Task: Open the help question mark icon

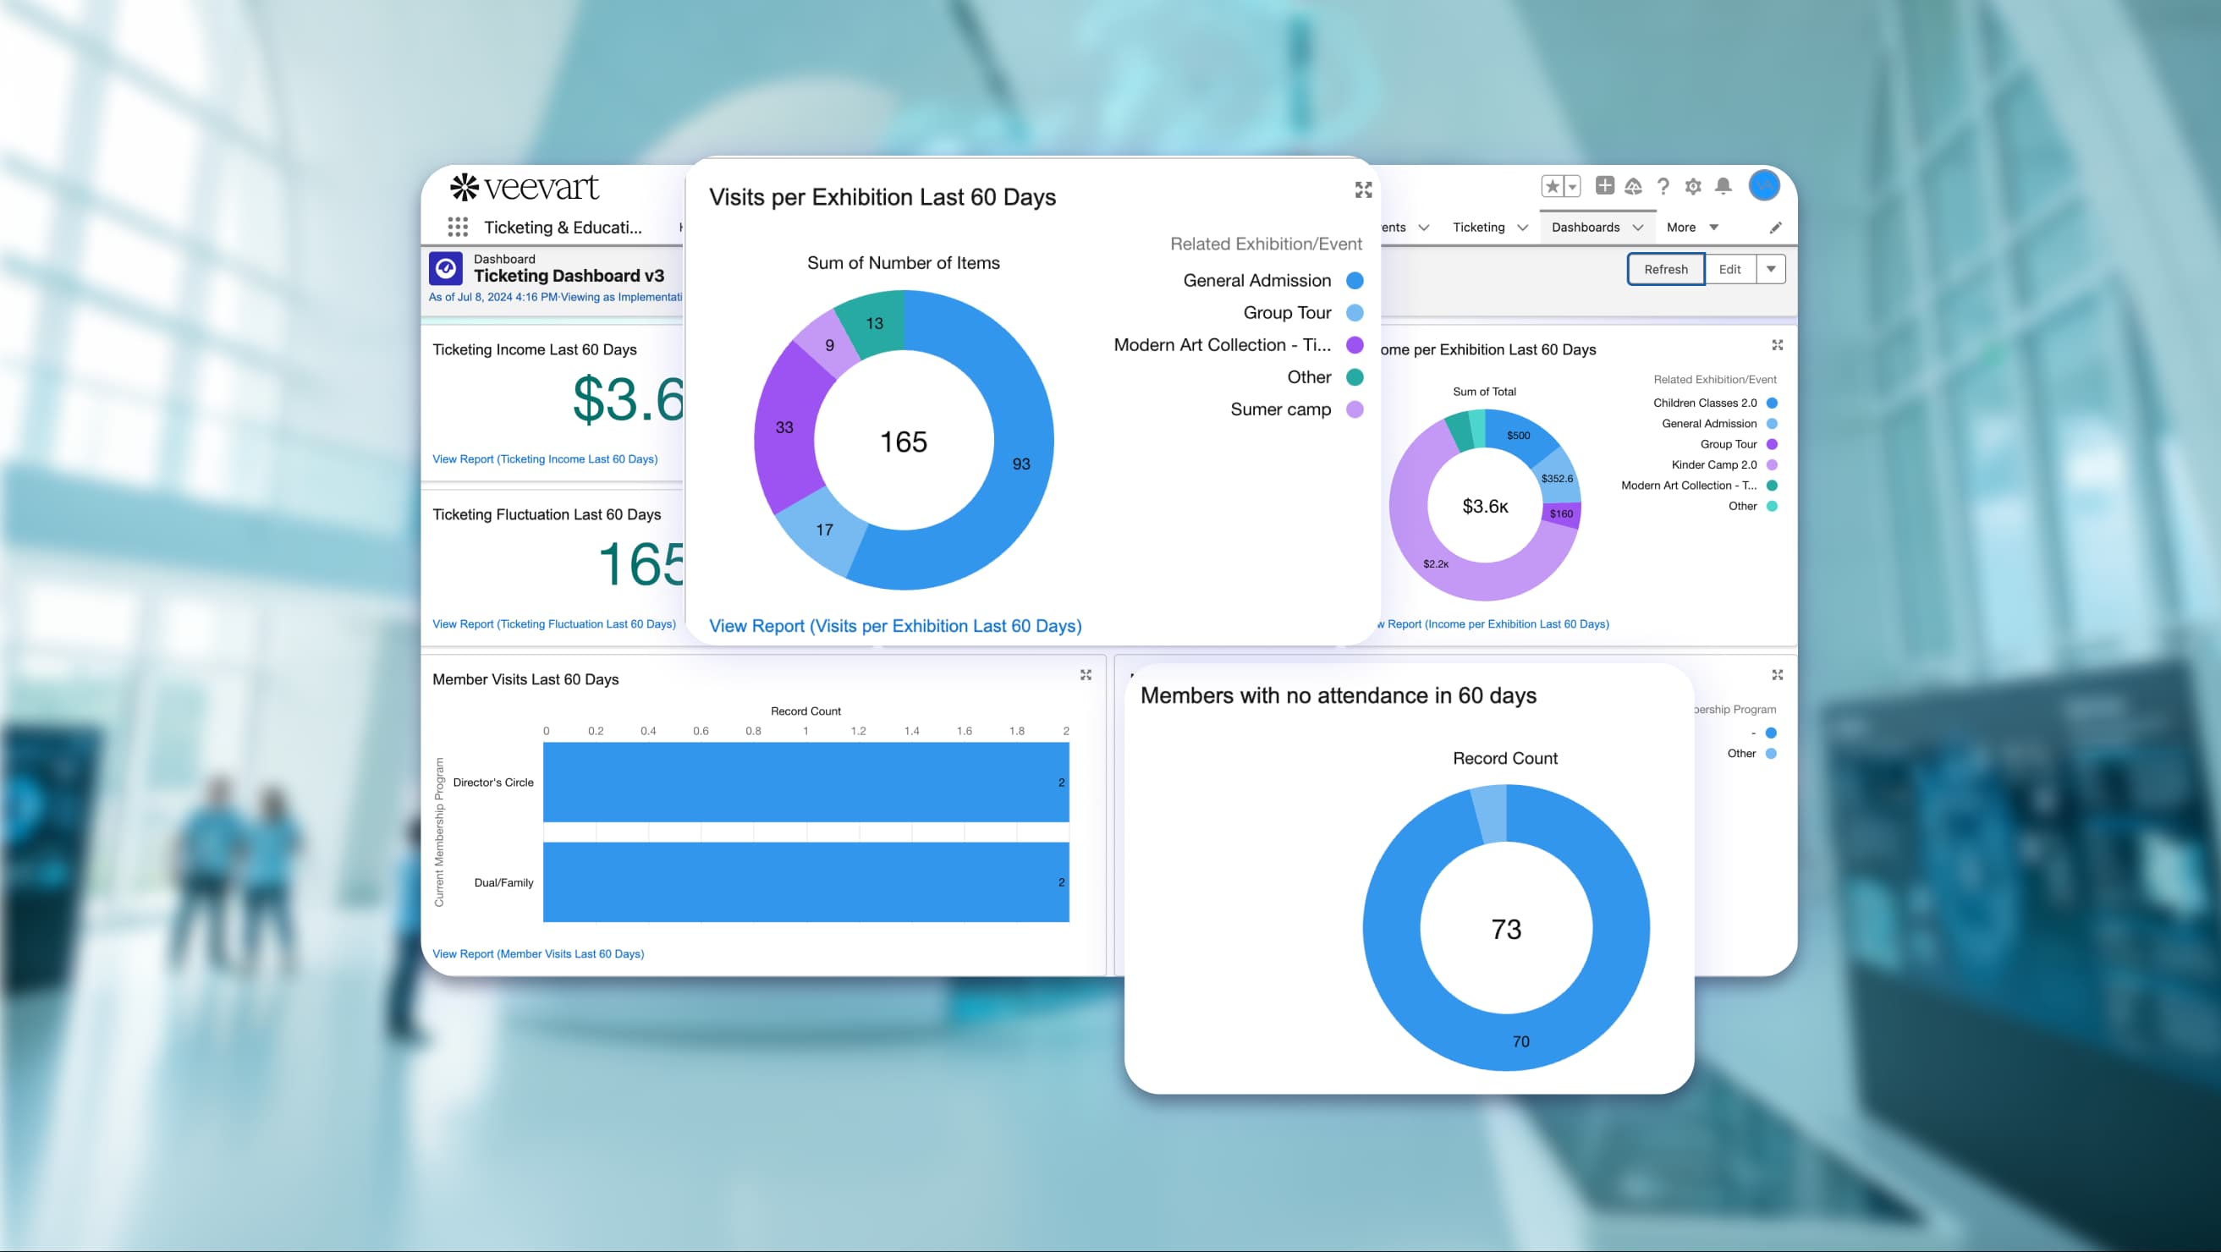Action: pyautogui.click(x=1663, y=185)
